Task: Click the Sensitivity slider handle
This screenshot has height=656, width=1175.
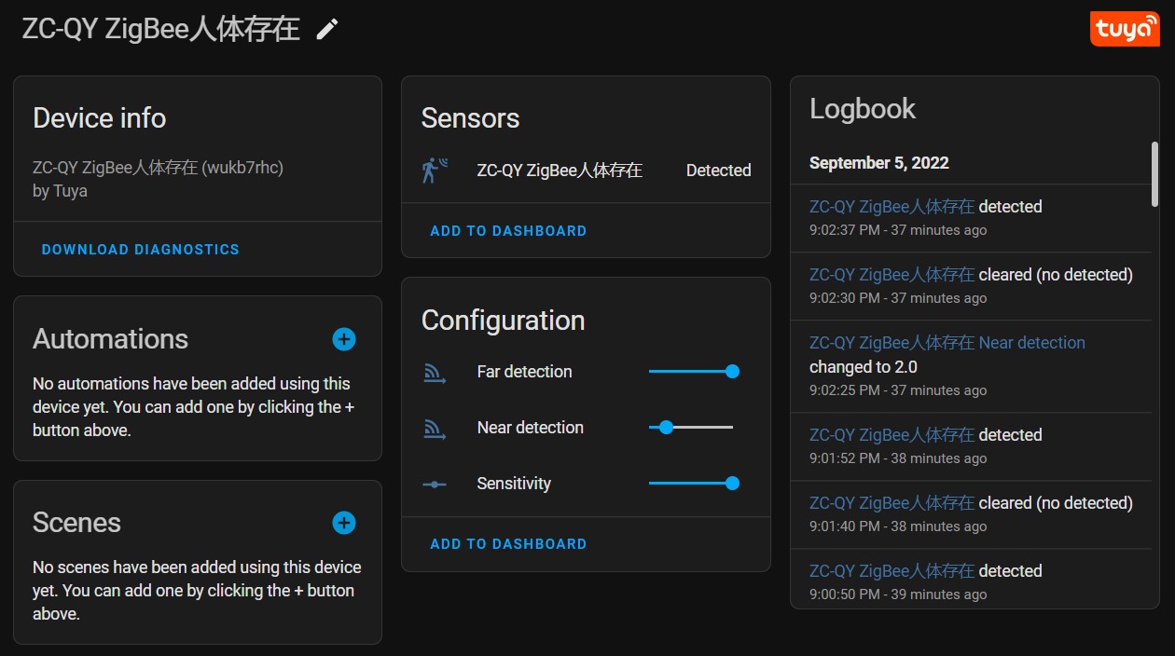Action: (732, 484)
